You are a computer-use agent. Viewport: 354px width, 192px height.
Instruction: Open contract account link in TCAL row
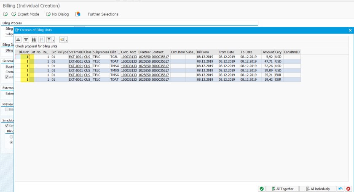(x=129, y=56)
